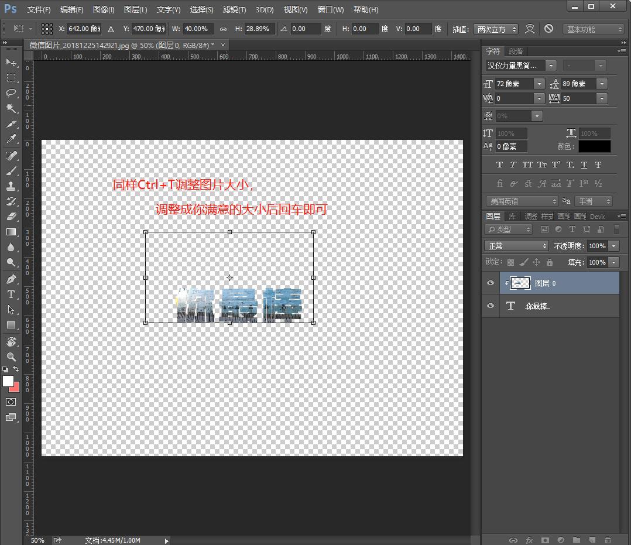Image resolution: width=631 pixels, height=545 pixels.
Task: Switch to the 段落 tab
Action: (516, 52)
